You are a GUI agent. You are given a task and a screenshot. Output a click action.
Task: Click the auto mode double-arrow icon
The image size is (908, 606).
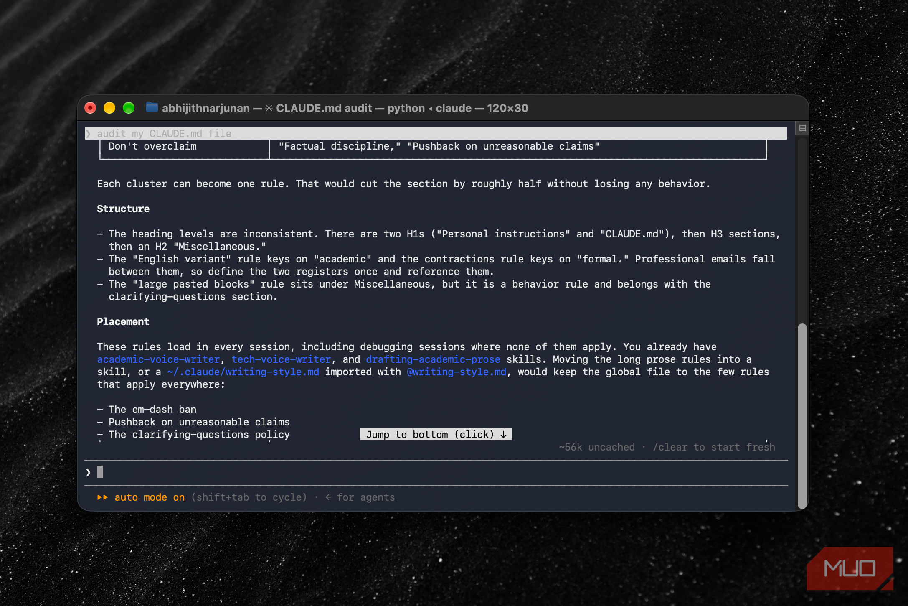click(x=103, y=497)
